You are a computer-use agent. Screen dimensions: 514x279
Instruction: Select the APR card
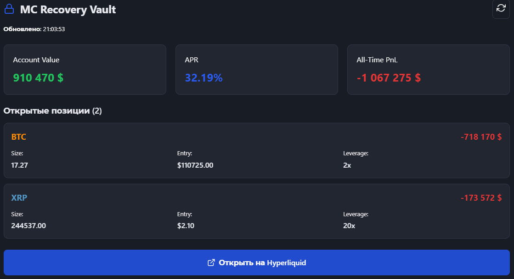tap(256, 70)
